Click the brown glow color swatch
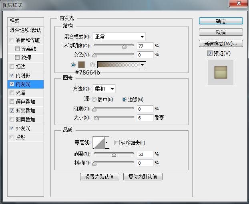Image resolution: width=249 pixels, height=204 pixels. (x=81, y=65)
